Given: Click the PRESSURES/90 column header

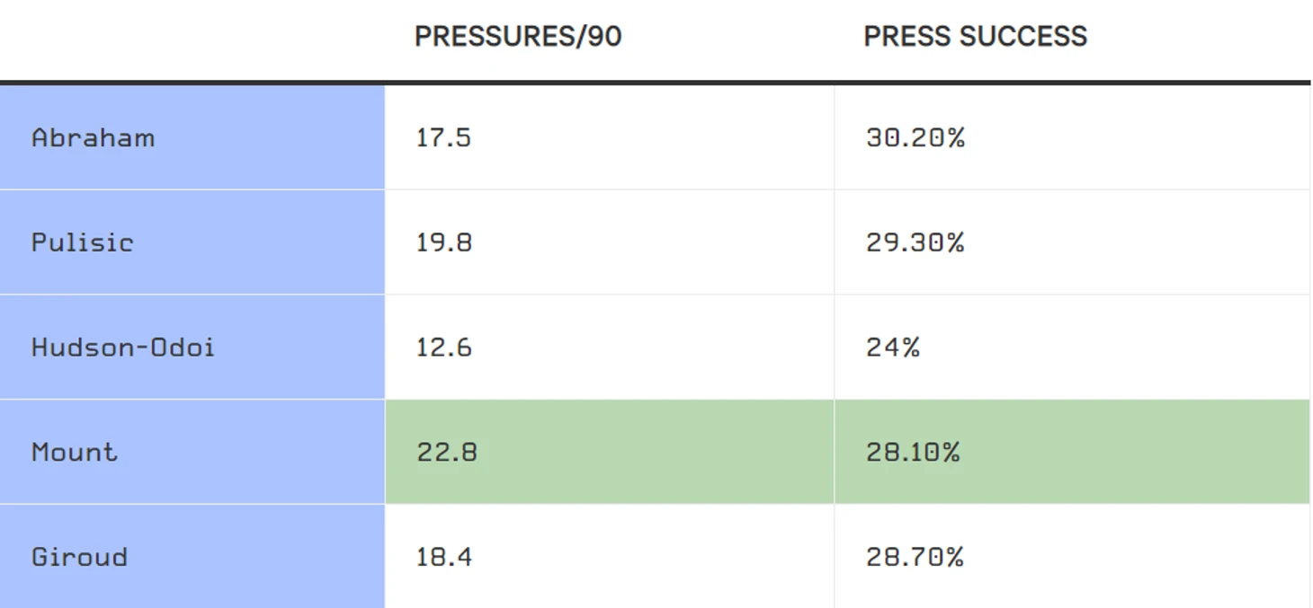Looking at the screenshot, I should click(518, 37).
